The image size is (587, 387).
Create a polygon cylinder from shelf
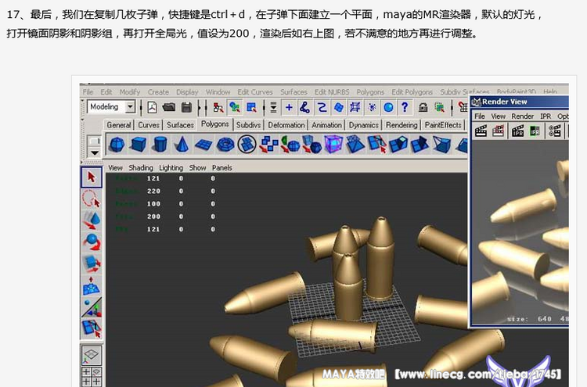point(160,145)
